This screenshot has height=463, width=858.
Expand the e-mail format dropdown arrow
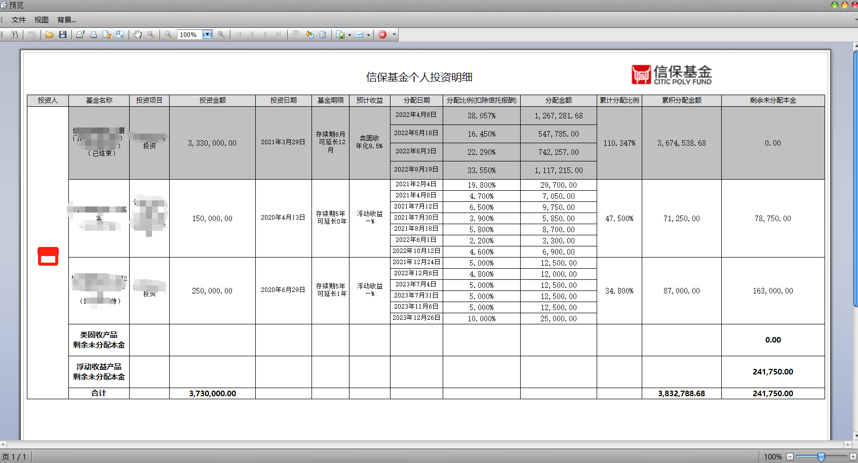pos(368,35)
